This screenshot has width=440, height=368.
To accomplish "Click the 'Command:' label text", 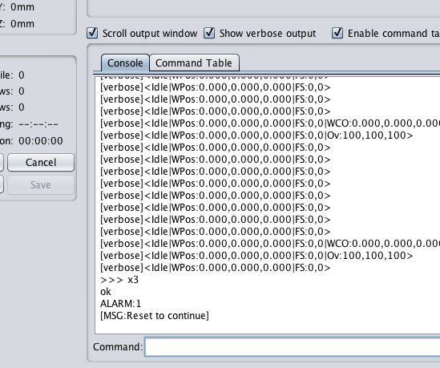I will (118, 347).
